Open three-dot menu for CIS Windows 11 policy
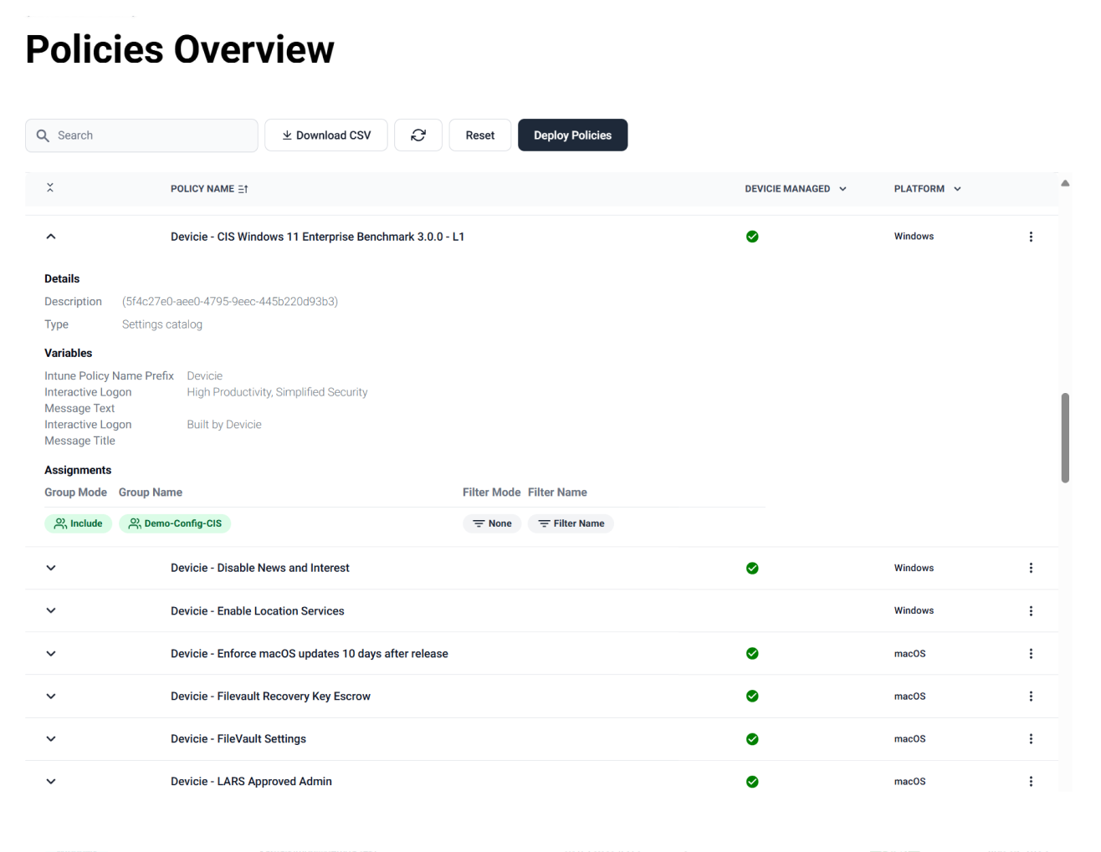1101x852 pixels. tap(1031, 237)
